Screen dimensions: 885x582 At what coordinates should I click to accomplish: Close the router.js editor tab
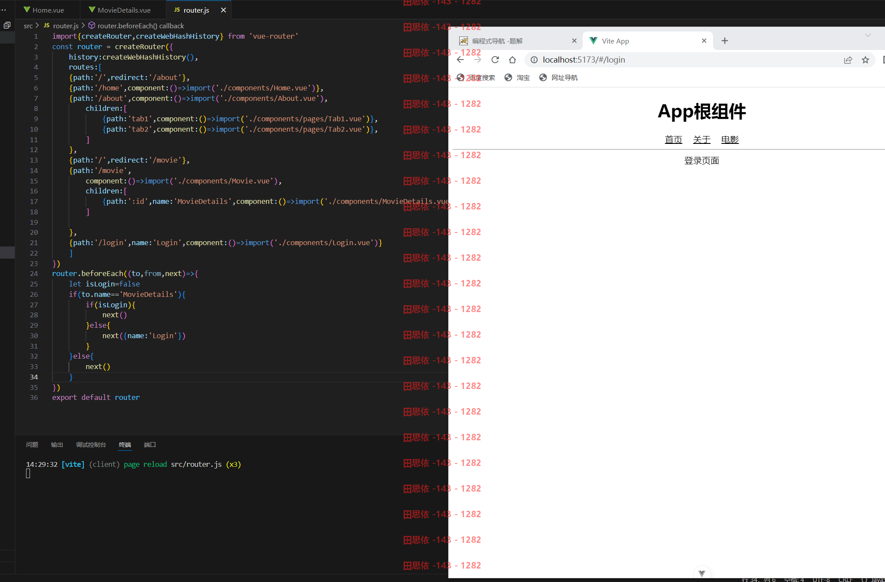(x=223, y=10)
